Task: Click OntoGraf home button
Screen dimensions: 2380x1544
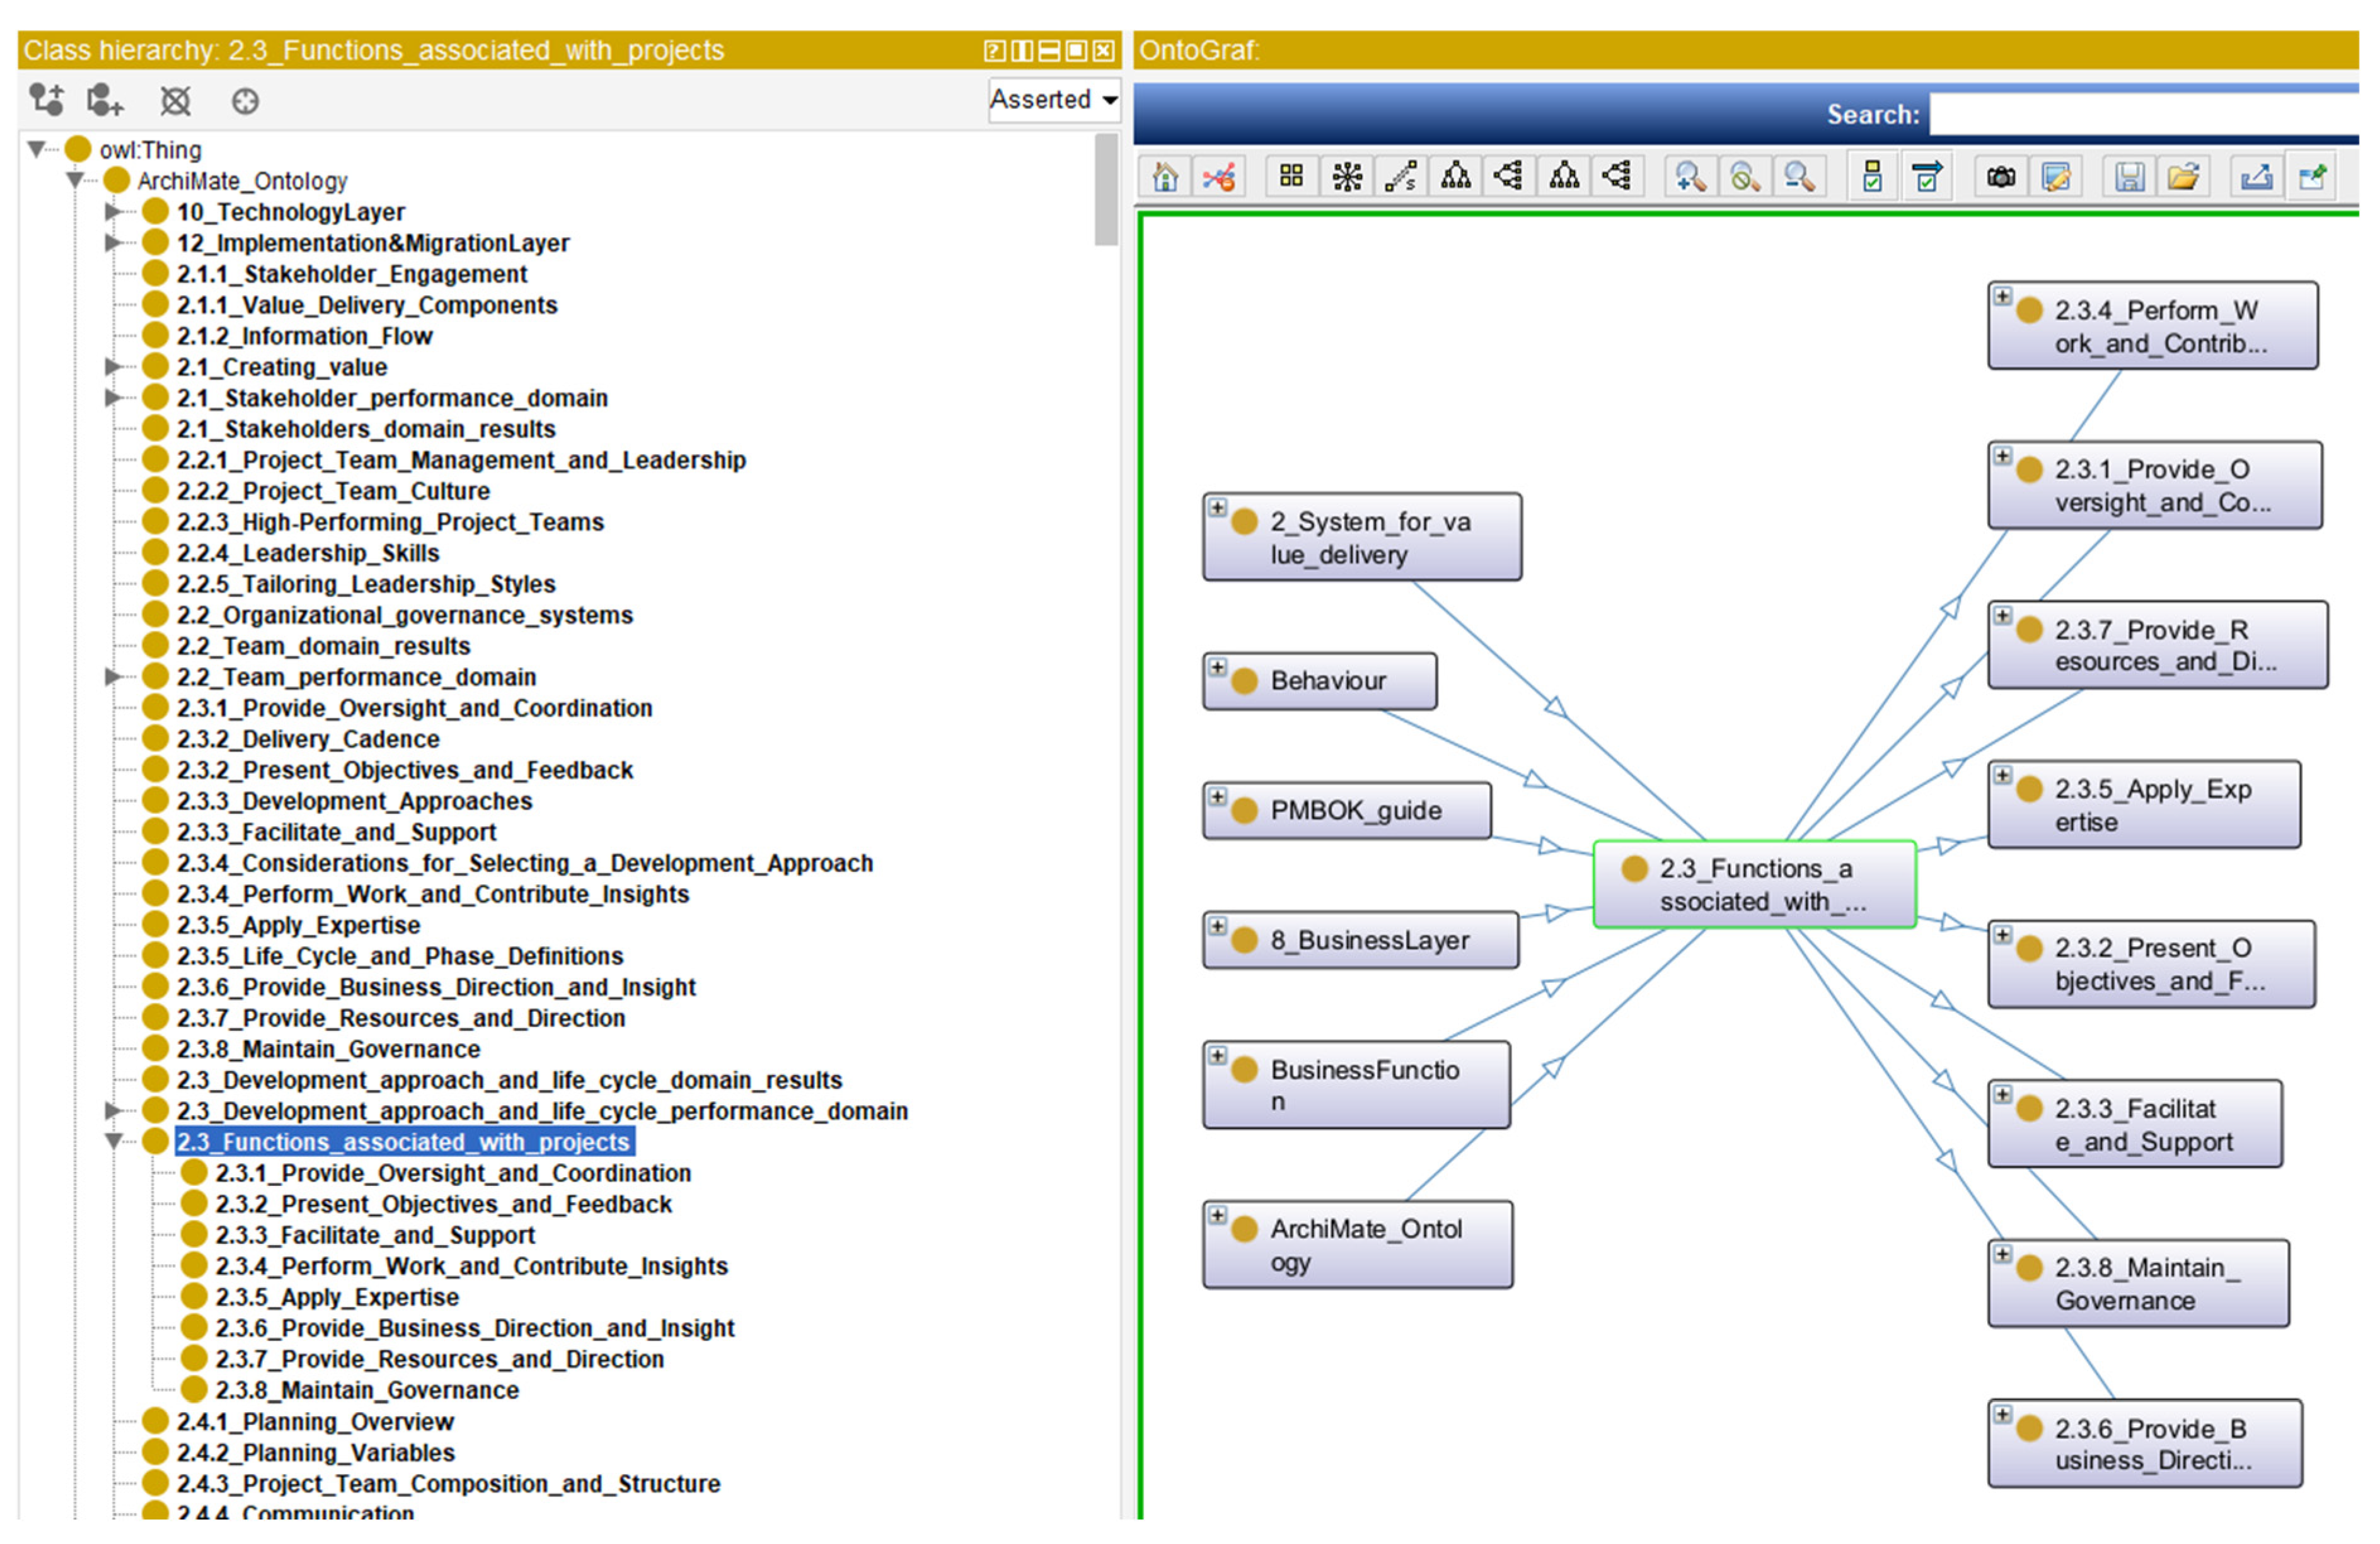Action: 1165,178
